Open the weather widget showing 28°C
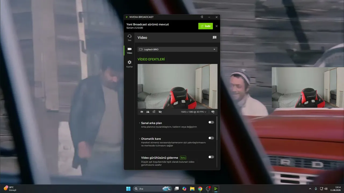344x193 pixels. pos(10,189)
